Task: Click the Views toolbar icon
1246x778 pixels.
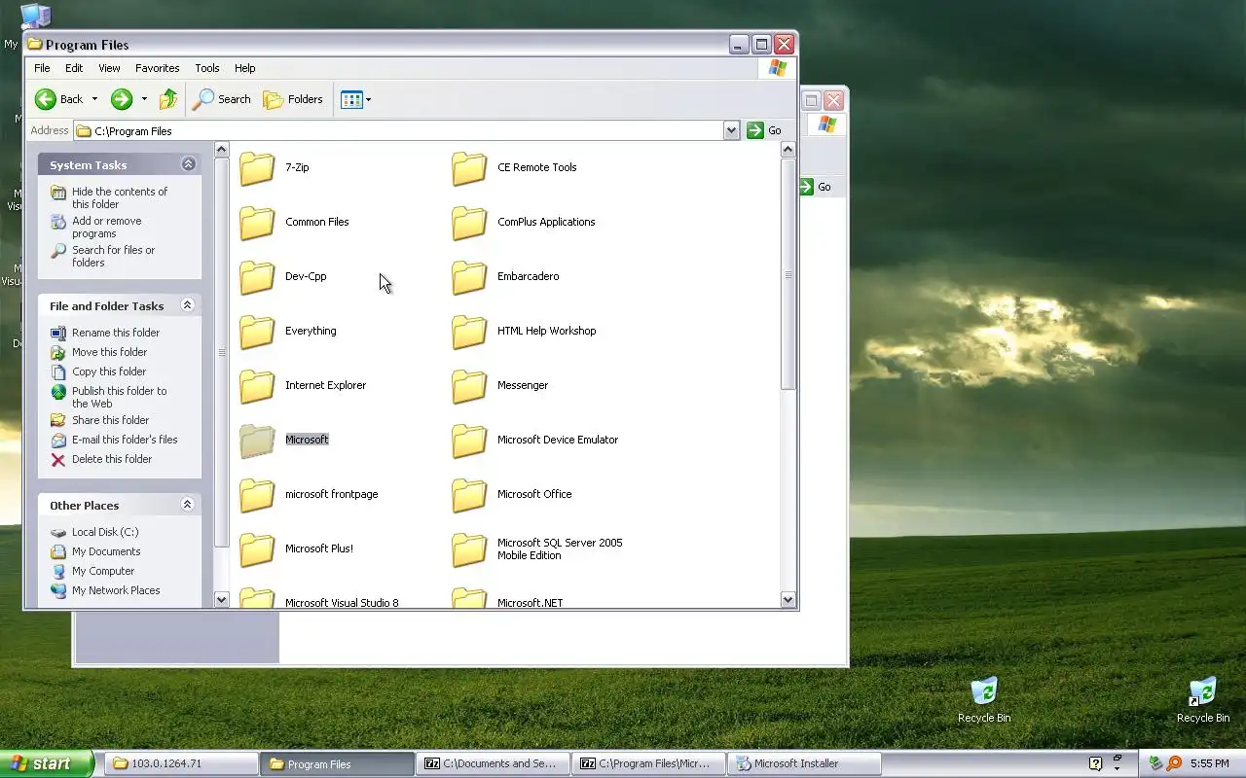Action: (x=351, y=99)
